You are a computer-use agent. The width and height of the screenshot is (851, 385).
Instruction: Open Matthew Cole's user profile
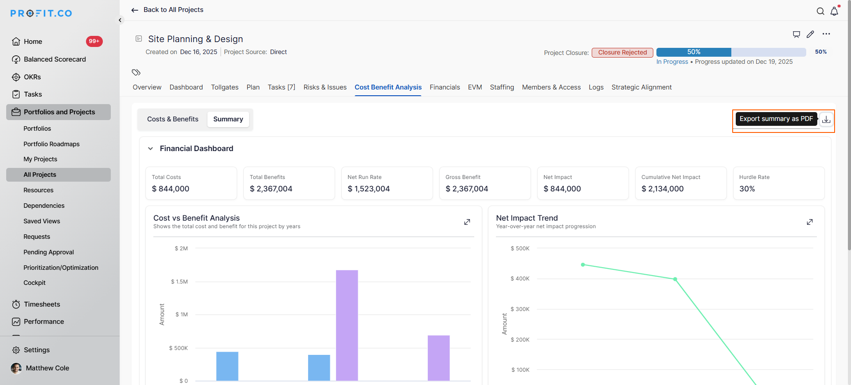47,368
